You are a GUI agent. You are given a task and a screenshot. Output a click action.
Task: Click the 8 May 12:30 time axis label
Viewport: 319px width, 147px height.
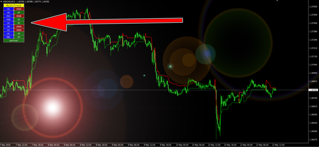85,145
